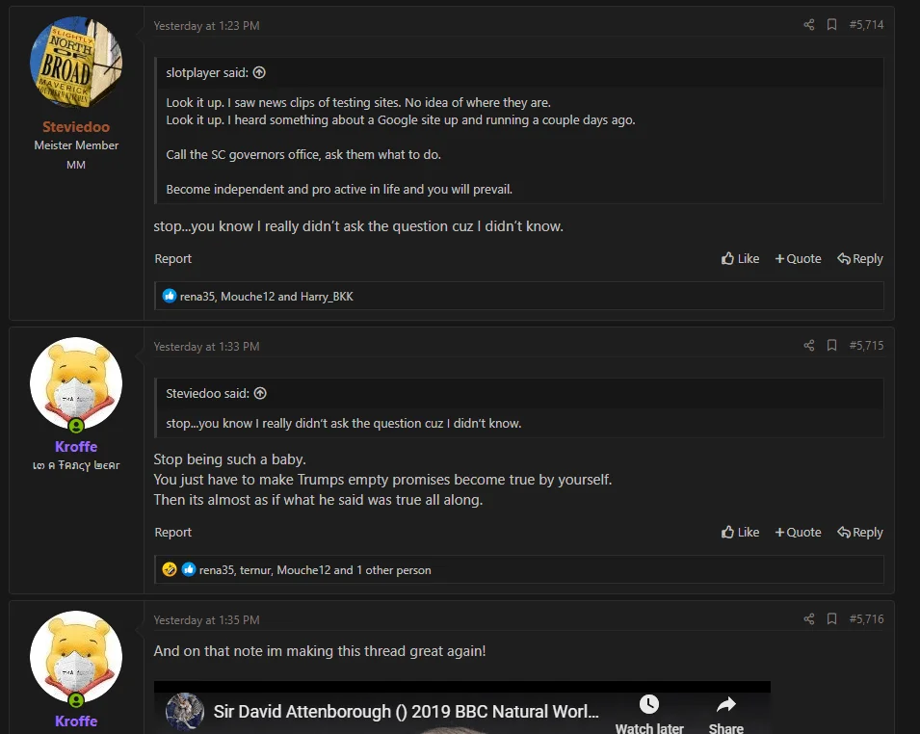Click the like reaction icon under Steviedoo's post
Viewport: 920px width, 734px height.
(x=169, y=296)
